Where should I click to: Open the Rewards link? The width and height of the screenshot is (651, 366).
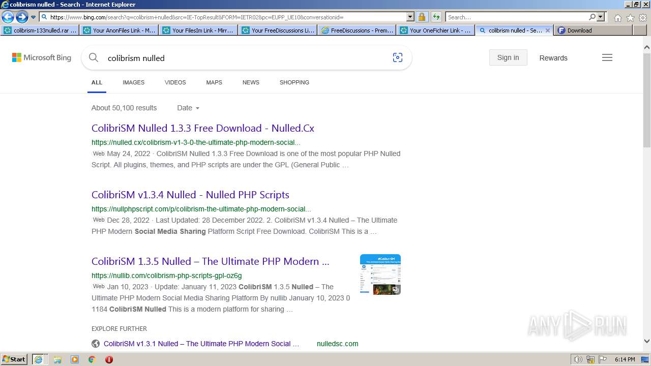pyautogui.click(x=553, y=58)
